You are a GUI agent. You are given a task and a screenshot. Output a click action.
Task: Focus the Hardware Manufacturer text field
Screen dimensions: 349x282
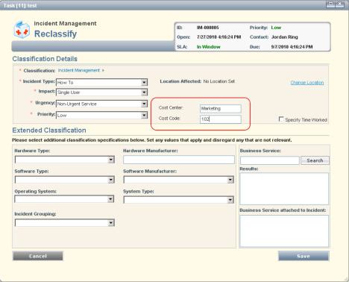179,160
